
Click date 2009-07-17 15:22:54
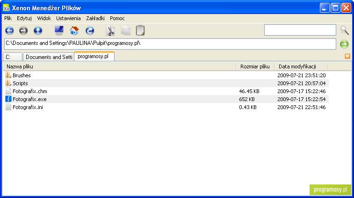pos(302,99)
